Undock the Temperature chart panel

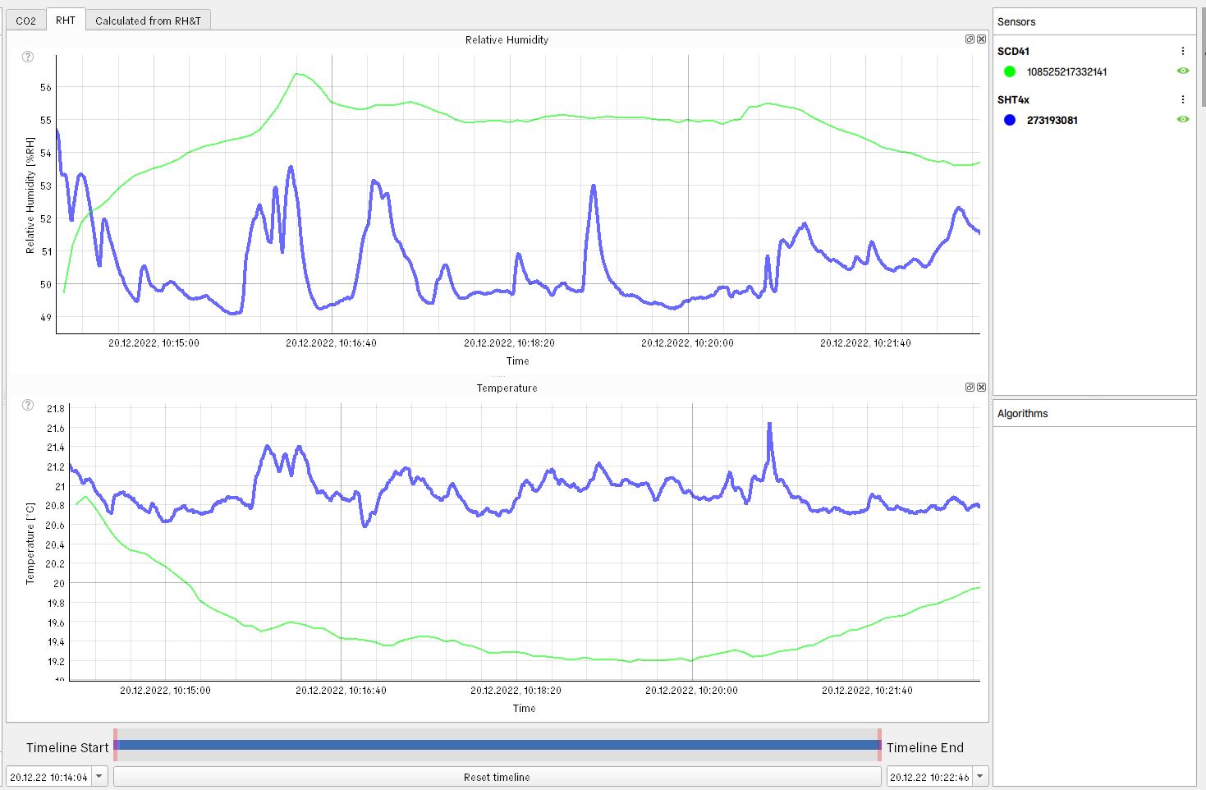970,388
